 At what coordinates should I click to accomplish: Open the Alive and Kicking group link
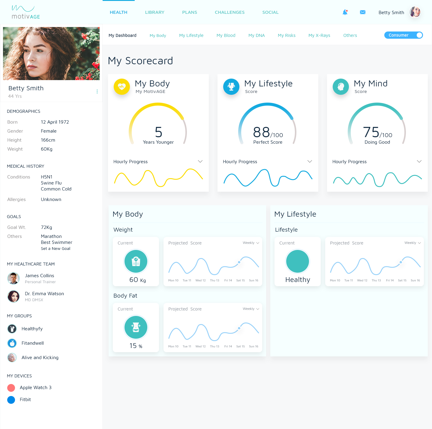(x=40, y=358)
